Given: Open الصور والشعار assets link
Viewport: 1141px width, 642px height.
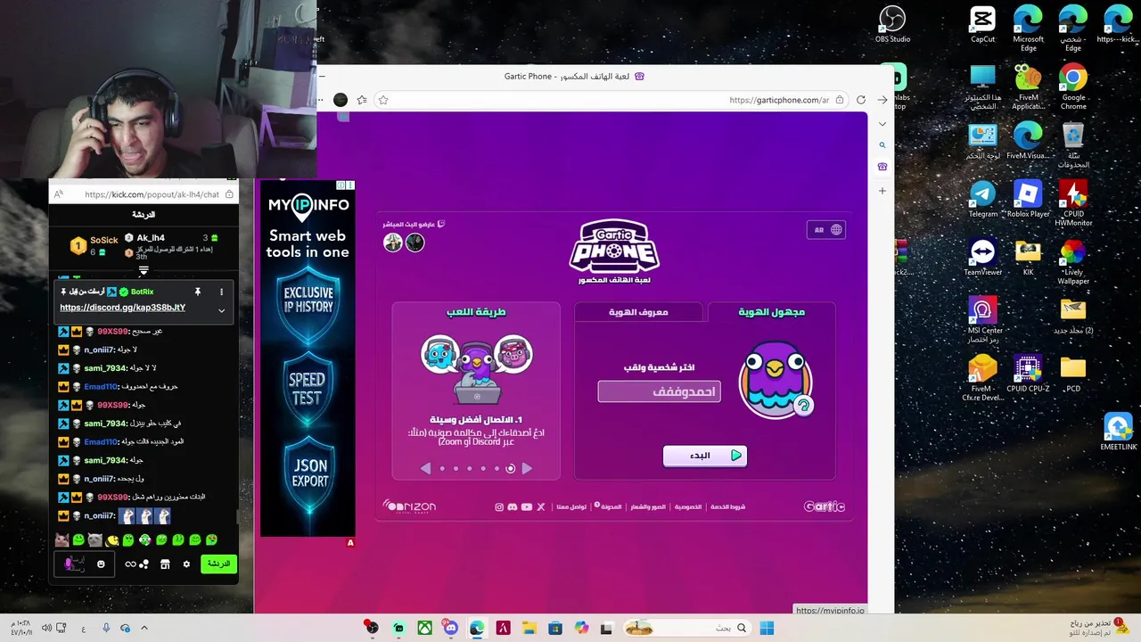Looking at the screenshot, I should pos(648,506).
